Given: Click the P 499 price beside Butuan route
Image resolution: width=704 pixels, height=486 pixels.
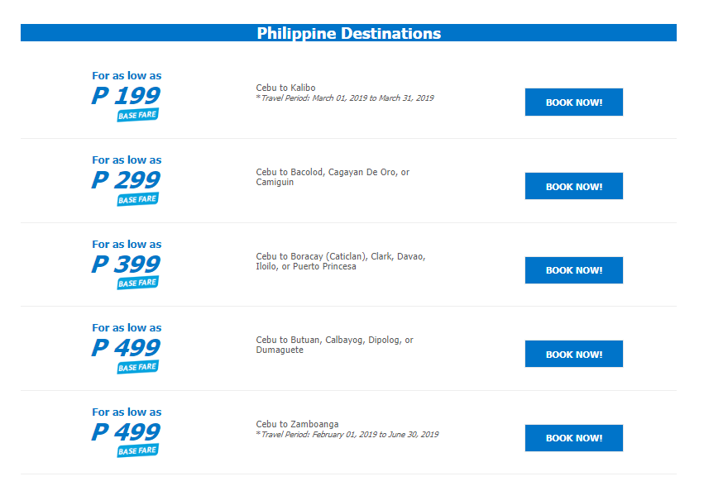Looking at the screenshot, I should click(127, 348).
